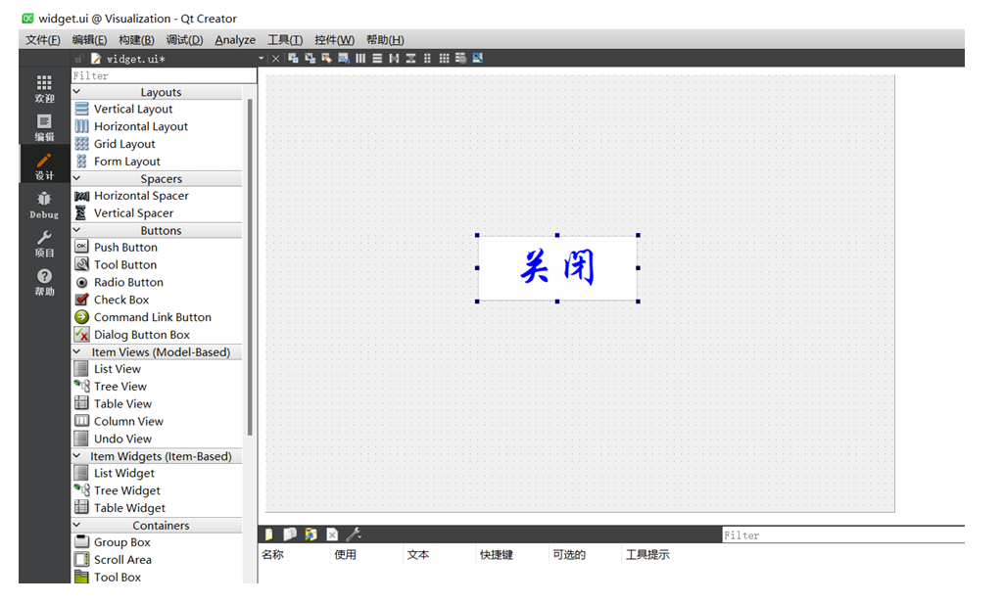This screenshot has width=1003, height=604.
Task: Click the Paste action icon in the action editor
Action: pyautogui.click(x=310, y=534)
